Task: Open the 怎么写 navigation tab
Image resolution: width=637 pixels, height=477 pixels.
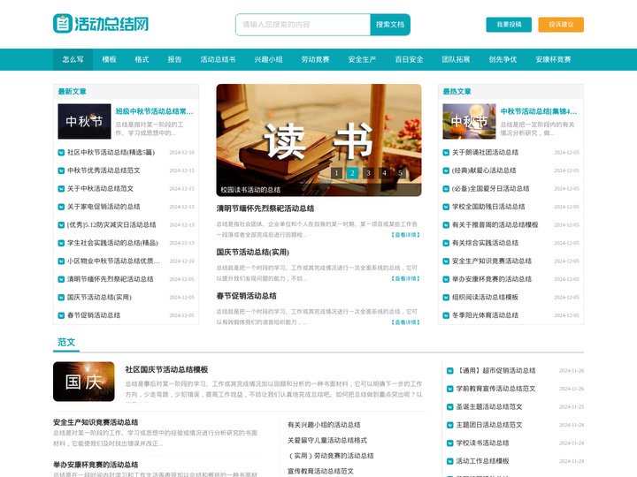Action: pyautogui.click(x=73, y=60)
